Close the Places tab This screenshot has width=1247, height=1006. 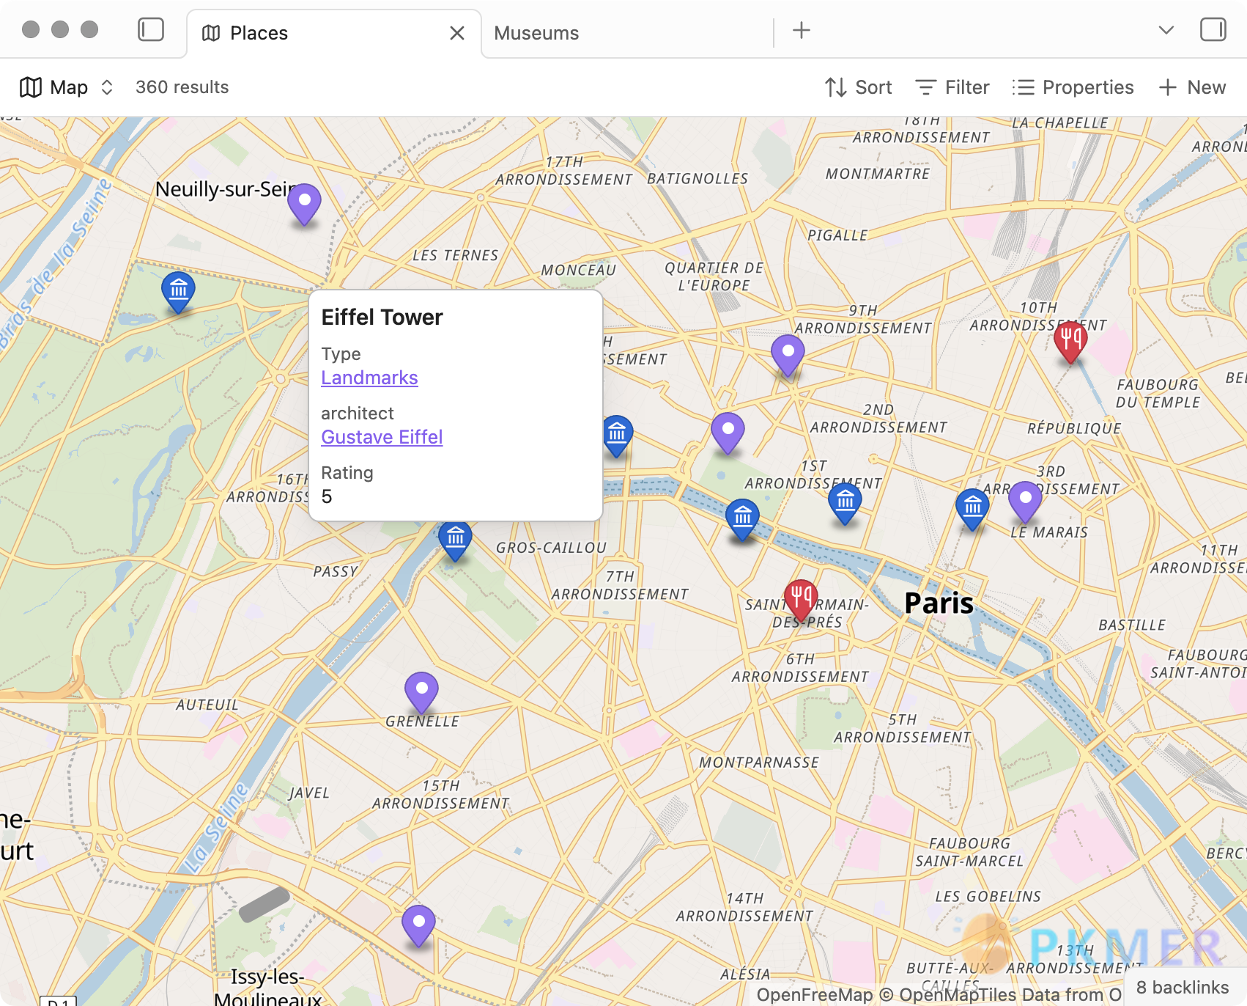point(457,33)
